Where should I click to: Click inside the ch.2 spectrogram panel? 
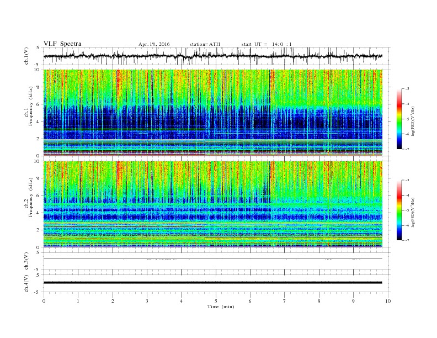tap(212, 204)
